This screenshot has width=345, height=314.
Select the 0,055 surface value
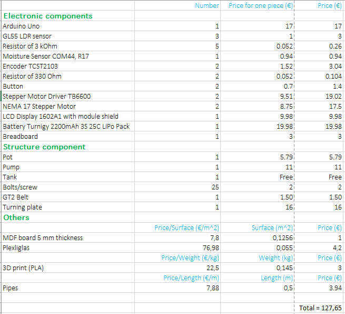257,248
